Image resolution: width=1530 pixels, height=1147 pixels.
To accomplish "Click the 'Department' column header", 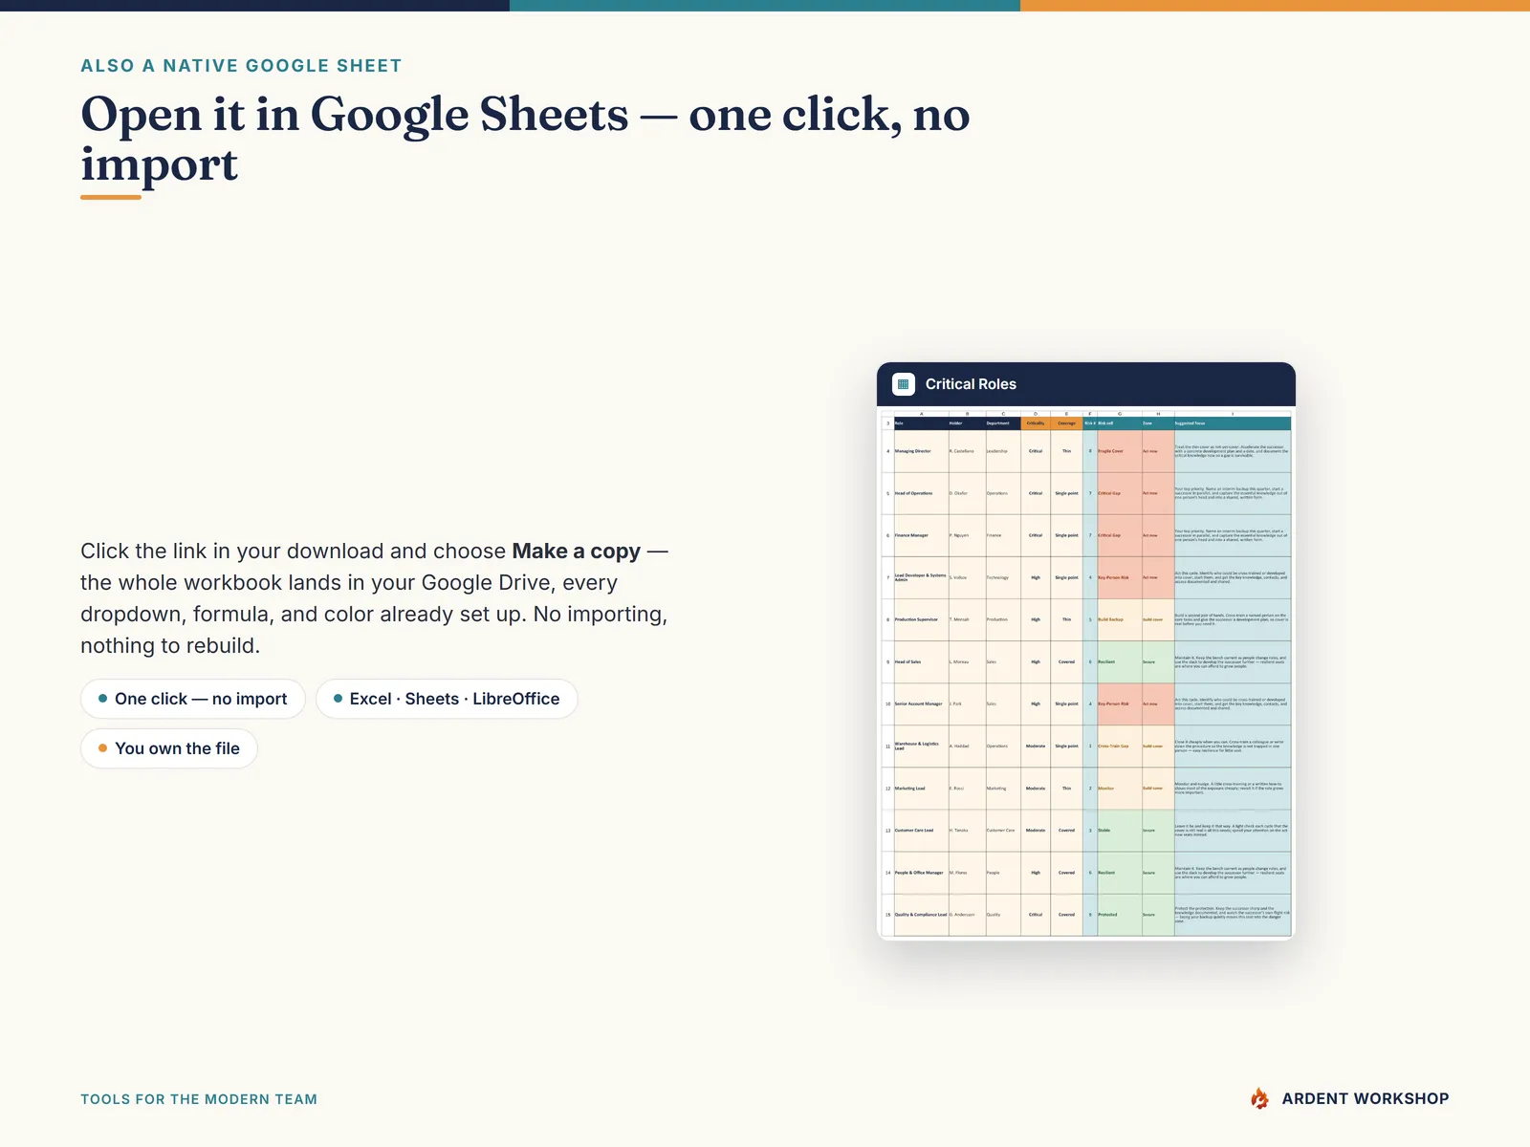I will point(1003,423).
